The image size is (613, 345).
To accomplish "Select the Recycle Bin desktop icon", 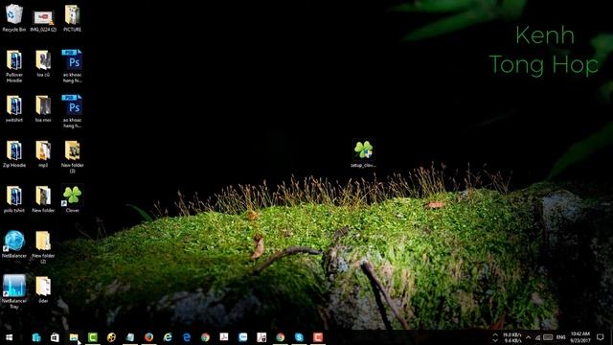I will coord(14,18).
